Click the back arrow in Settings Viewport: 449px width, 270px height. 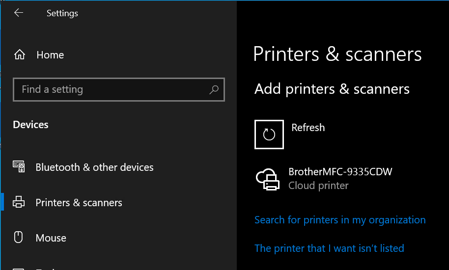19,13
